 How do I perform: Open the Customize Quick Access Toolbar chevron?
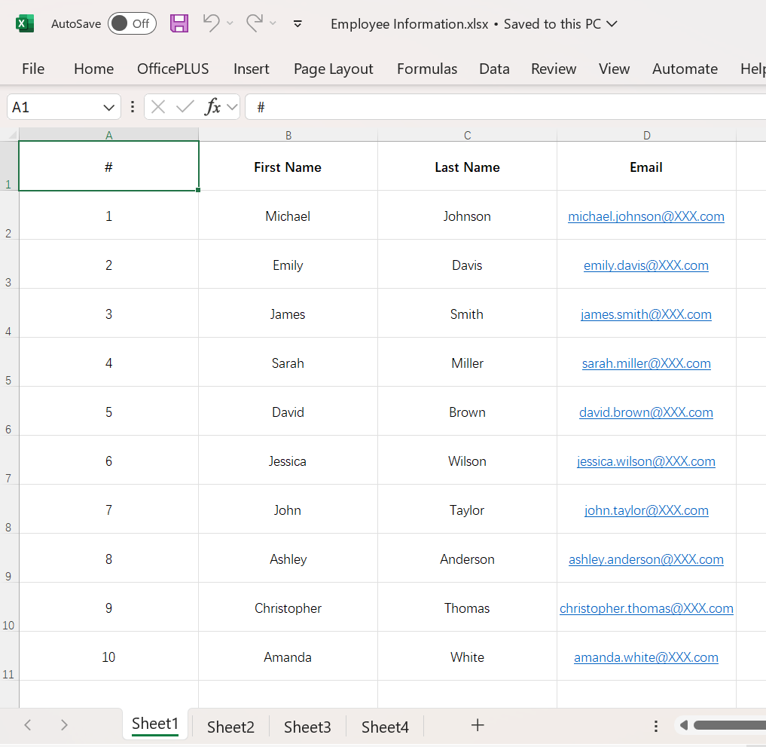pyautogui.click(x=298, y=23)
